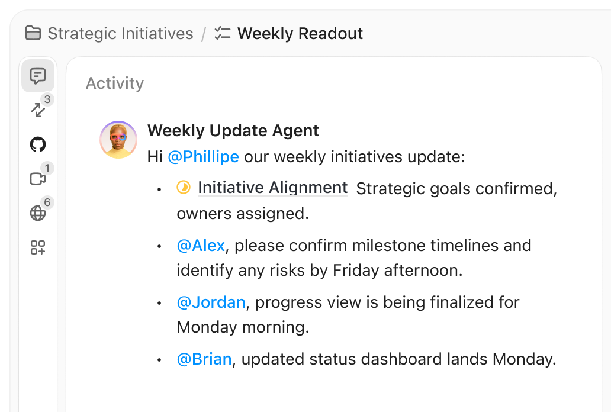Open the GitHub integration panel

(x=38, y=144)
